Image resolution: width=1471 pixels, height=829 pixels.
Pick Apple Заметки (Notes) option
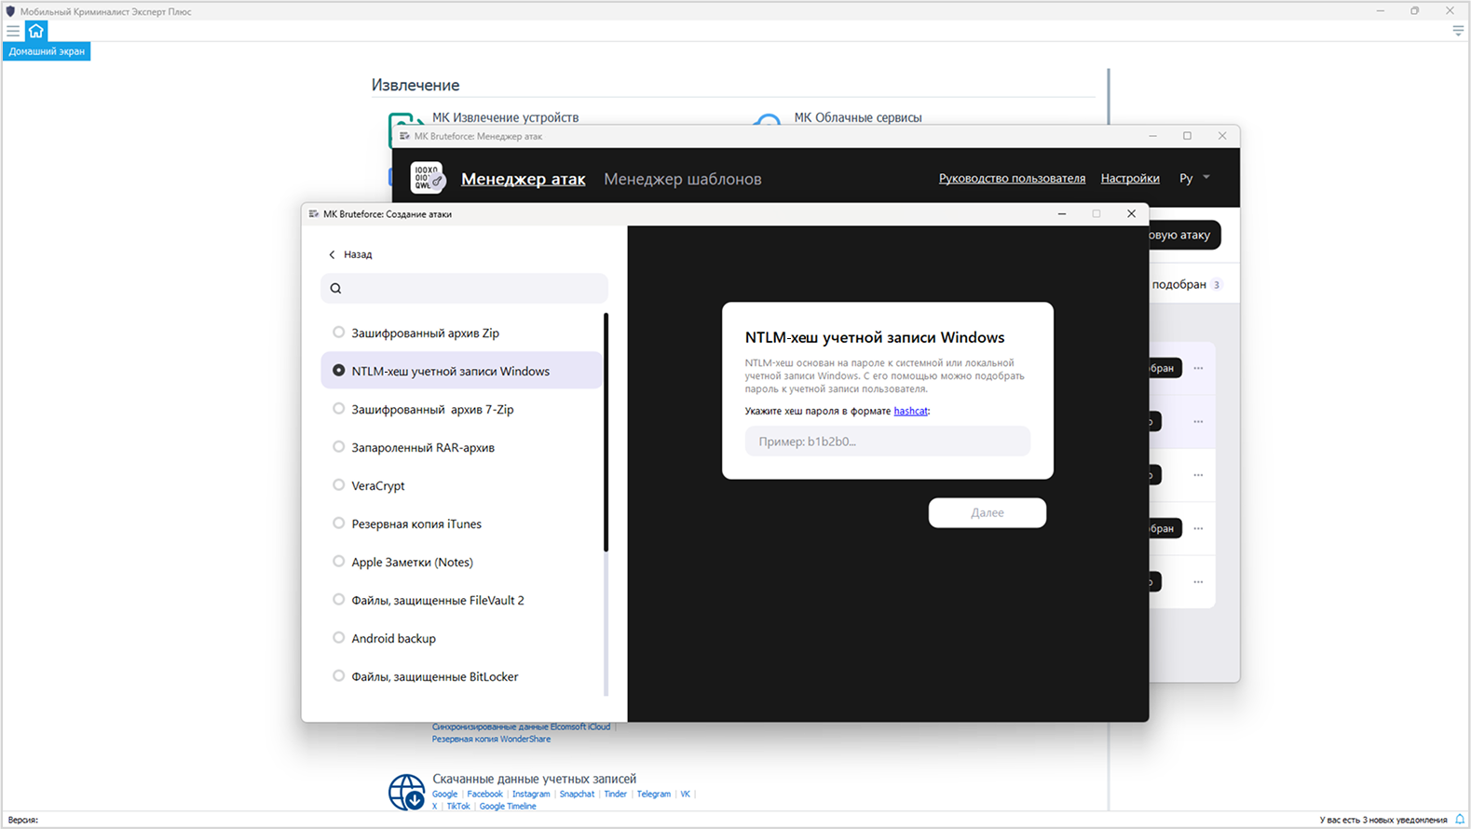pos(461,562)
